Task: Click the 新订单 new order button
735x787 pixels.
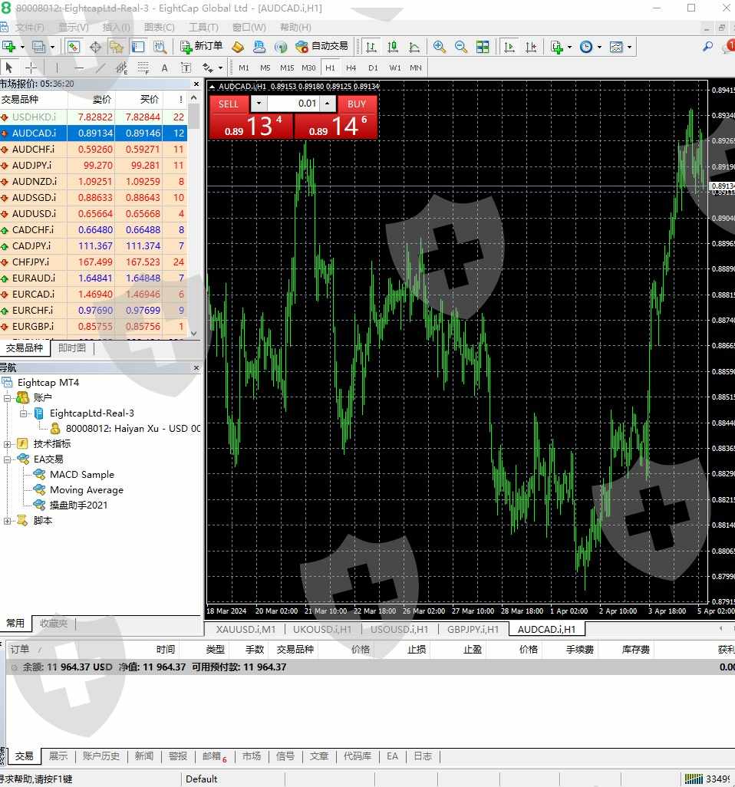Action: pos(201,46)
